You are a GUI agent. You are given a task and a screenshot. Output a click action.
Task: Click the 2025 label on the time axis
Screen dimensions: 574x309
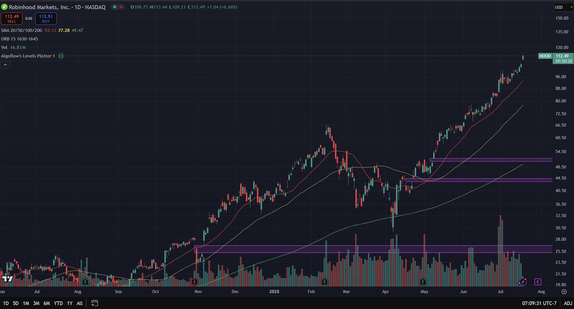click(x=275, y=291)
